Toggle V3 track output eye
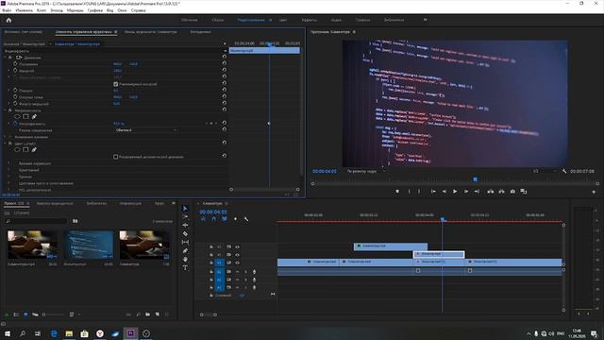This screenshot has width=604, height=340. pyautogui.click(x=237, y=246)
